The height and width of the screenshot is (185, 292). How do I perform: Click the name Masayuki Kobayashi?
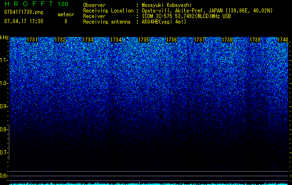167,5
